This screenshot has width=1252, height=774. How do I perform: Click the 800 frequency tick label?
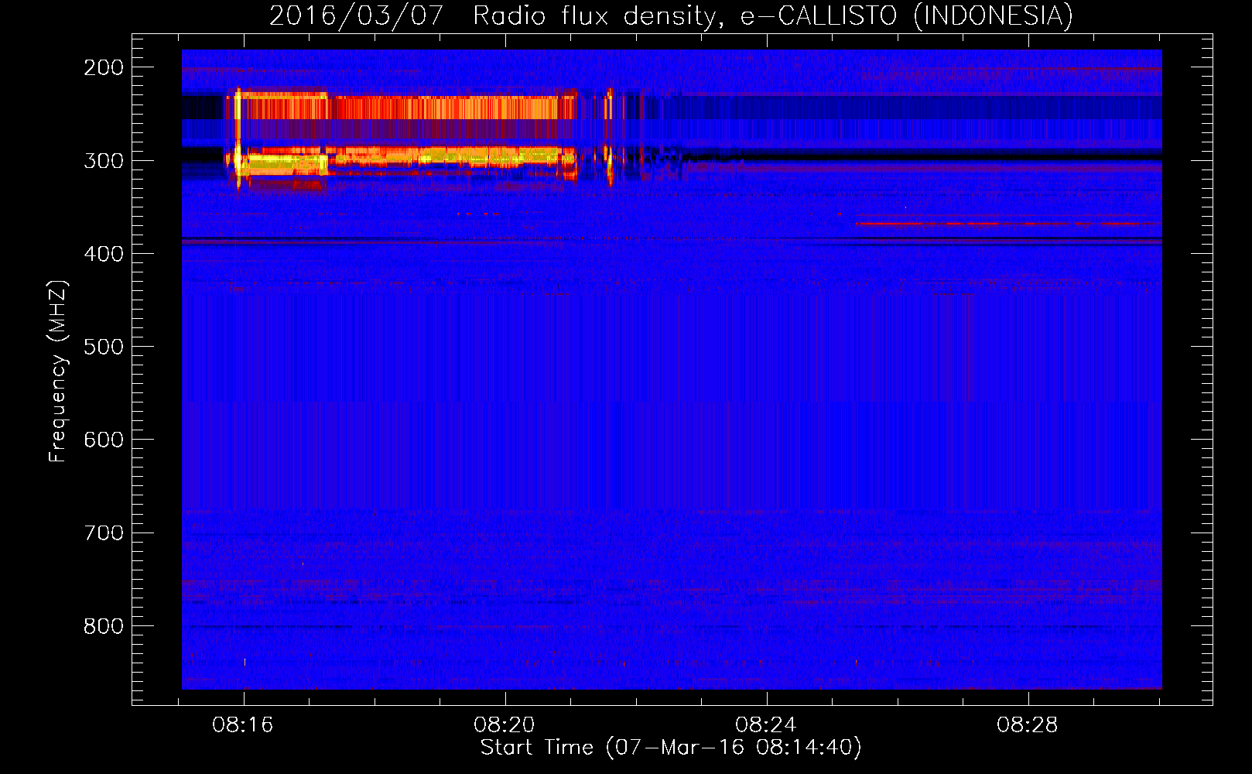pos(104,626)
